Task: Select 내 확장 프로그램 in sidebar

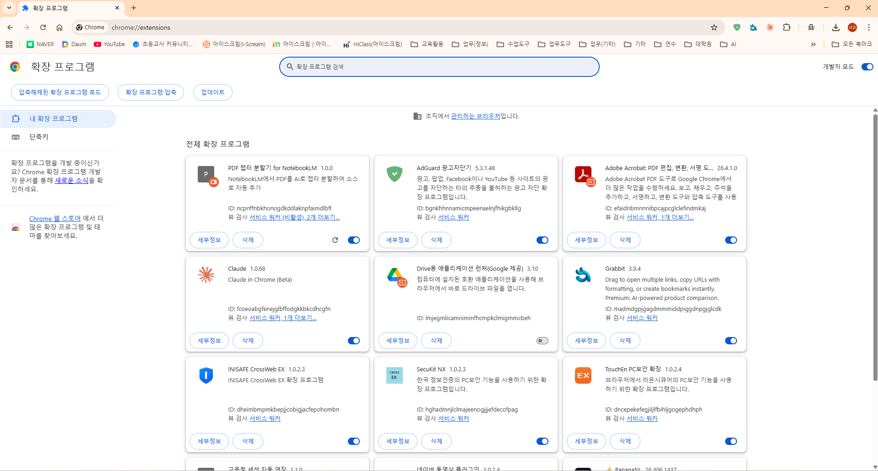Action: 58,119
